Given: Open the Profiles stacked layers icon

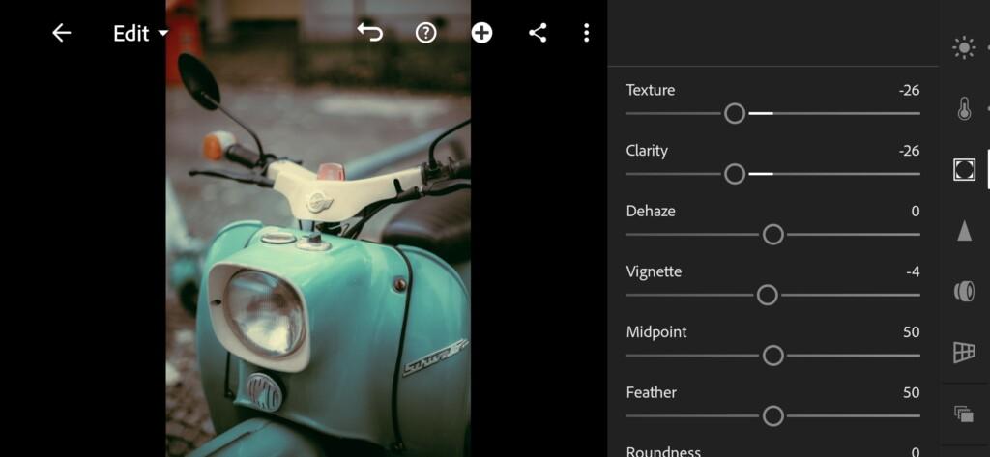Looking at the screenshot, I should (x=964, y=414).
